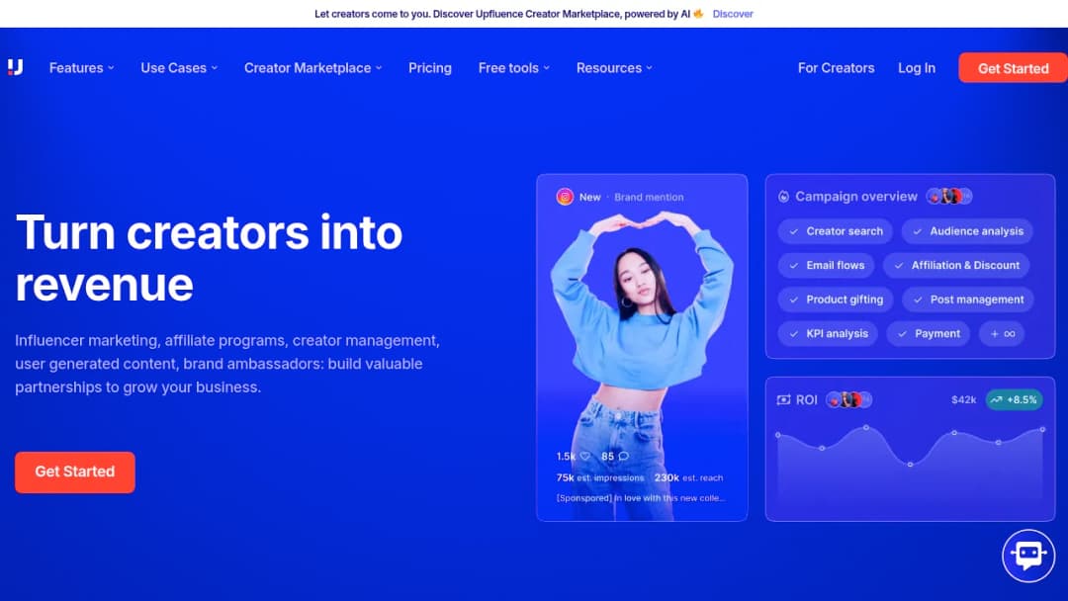This screenshot has width=1068, height=601.
Task: Click the plus infinity chip
Action: pyautogui.click(x=1002, y=333)
